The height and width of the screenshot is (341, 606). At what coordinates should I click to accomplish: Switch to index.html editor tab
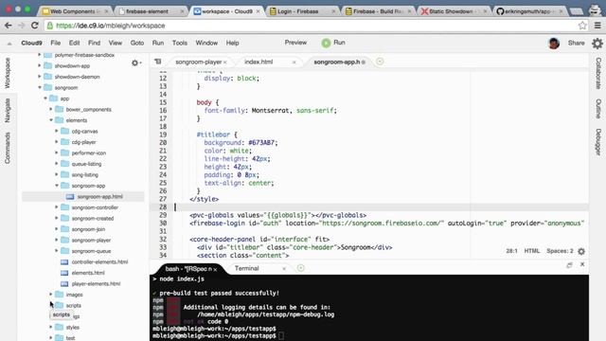[x=258, y=62]
